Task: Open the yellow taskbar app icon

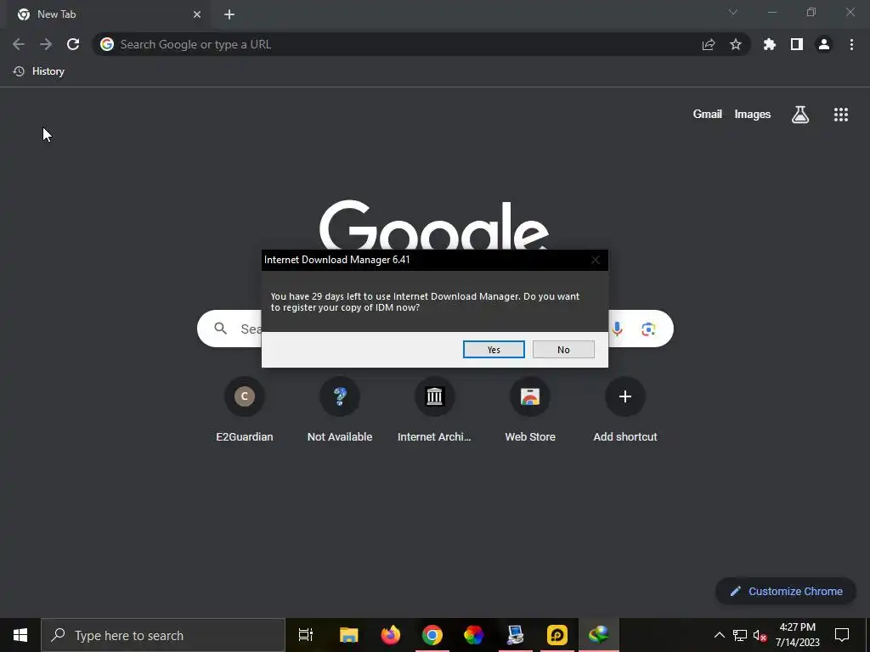Action: (557, 635)
